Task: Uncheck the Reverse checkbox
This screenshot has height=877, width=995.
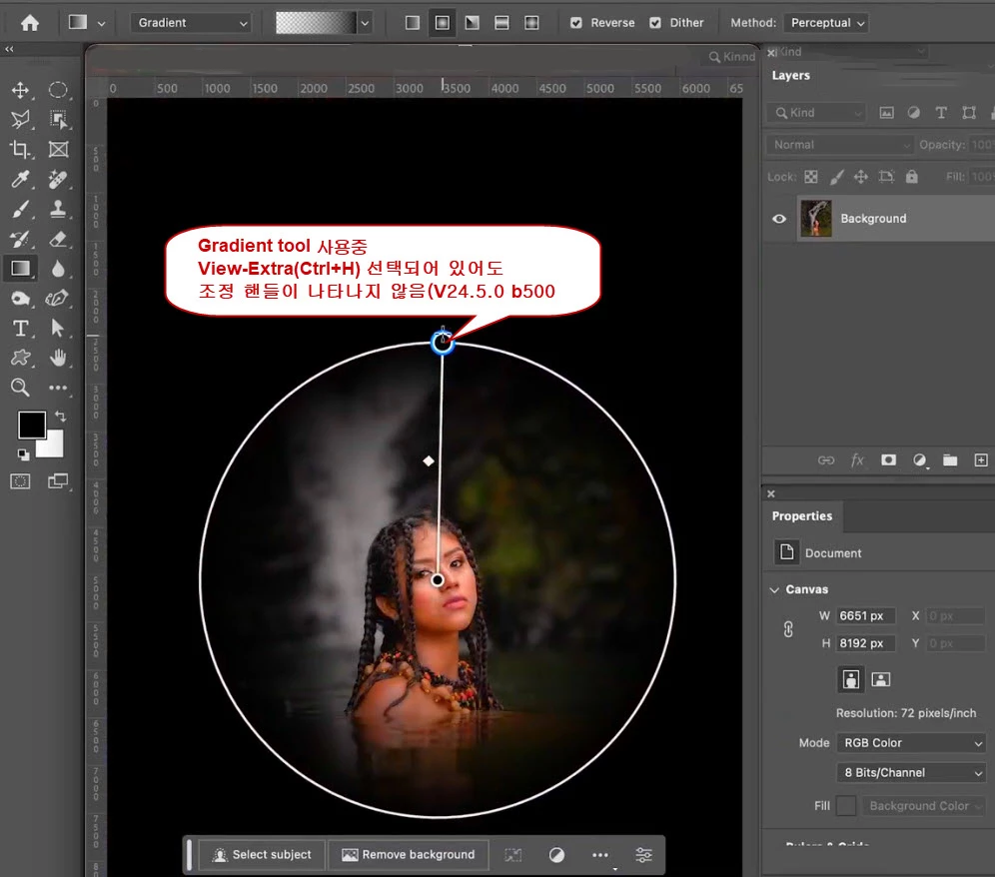Action: point(576,23)
